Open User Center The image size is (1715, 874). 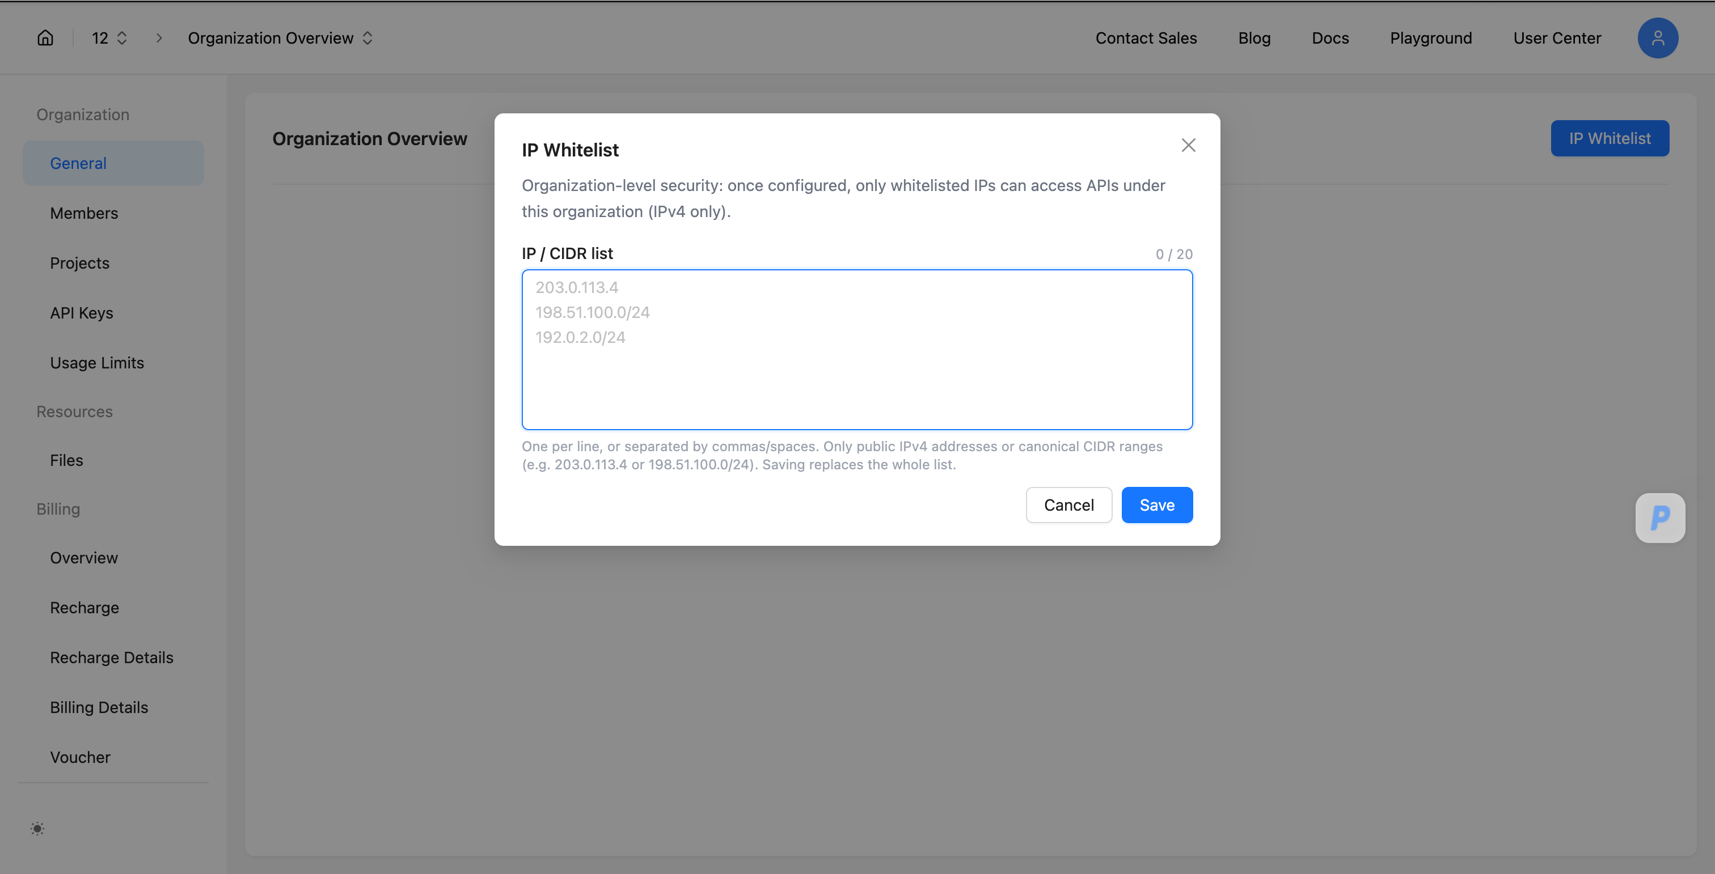pos(1557,38)
